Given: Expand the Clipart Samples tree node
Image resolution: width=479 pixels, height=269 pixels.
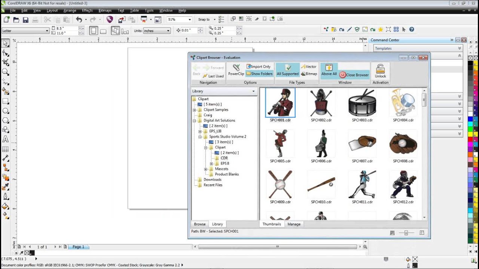Looking at the screenshot, I should (x=194, y=110).
